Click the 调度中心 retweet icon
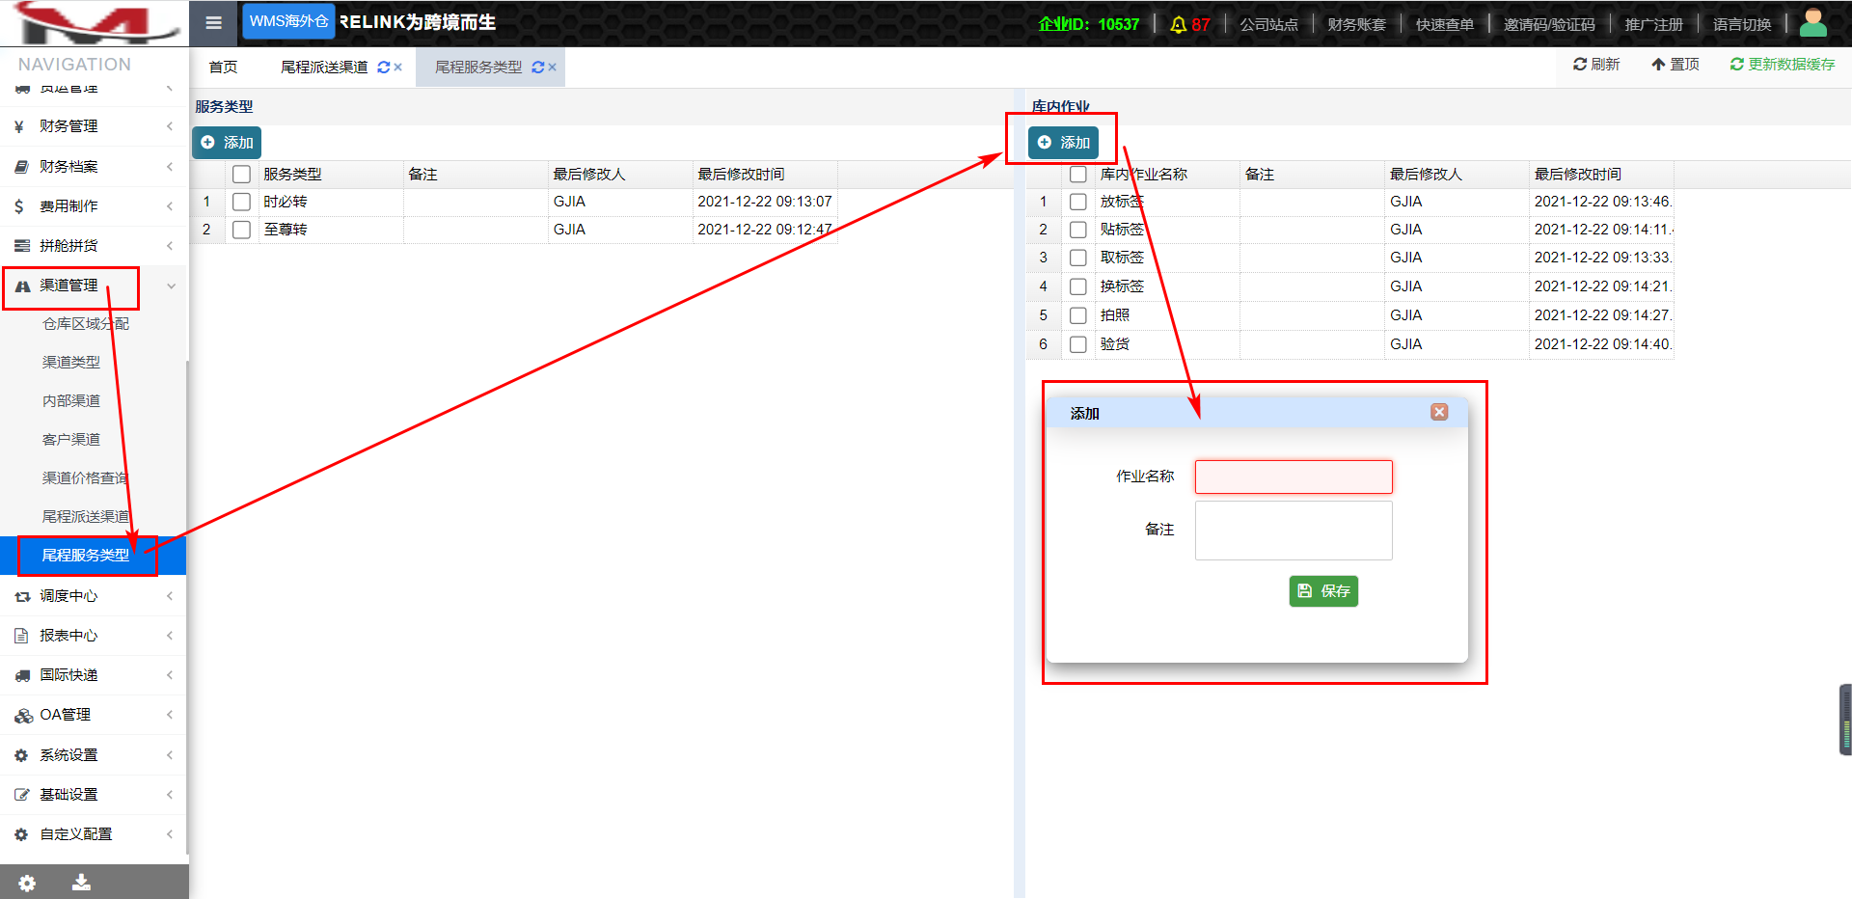This screenshot has width=1852, height=899. tap(22, 596)
